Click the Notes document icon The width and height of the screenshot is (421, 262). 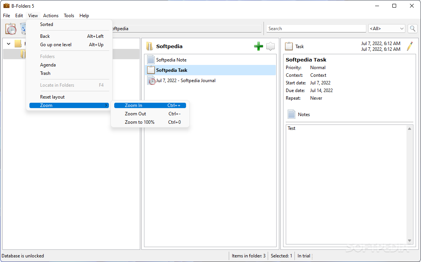291,114
